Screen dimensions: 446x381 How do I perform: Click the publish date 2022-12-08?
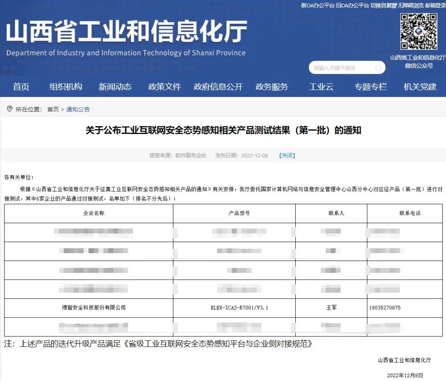254,155
